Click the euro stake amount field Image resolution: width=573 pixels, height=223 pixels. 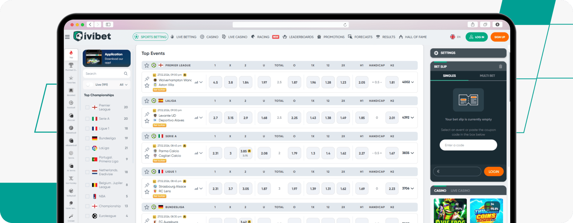pyautogui.click(x=457, y=172)
